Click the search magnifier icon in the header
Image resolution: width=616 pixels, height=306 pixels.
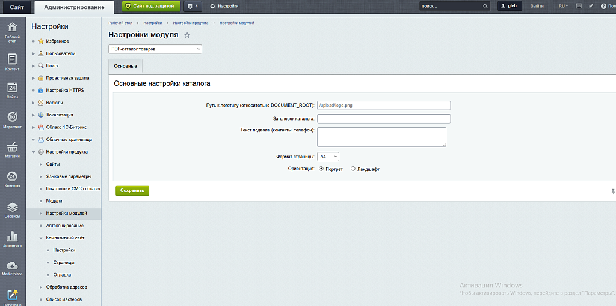(485, 6)
